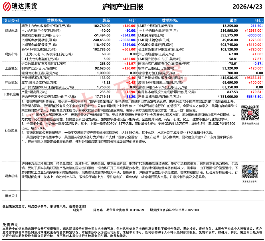Open the 行业消息 section label
Viewport: 265px width, 241px height.
pyautogui.click(x=11, y=130)
